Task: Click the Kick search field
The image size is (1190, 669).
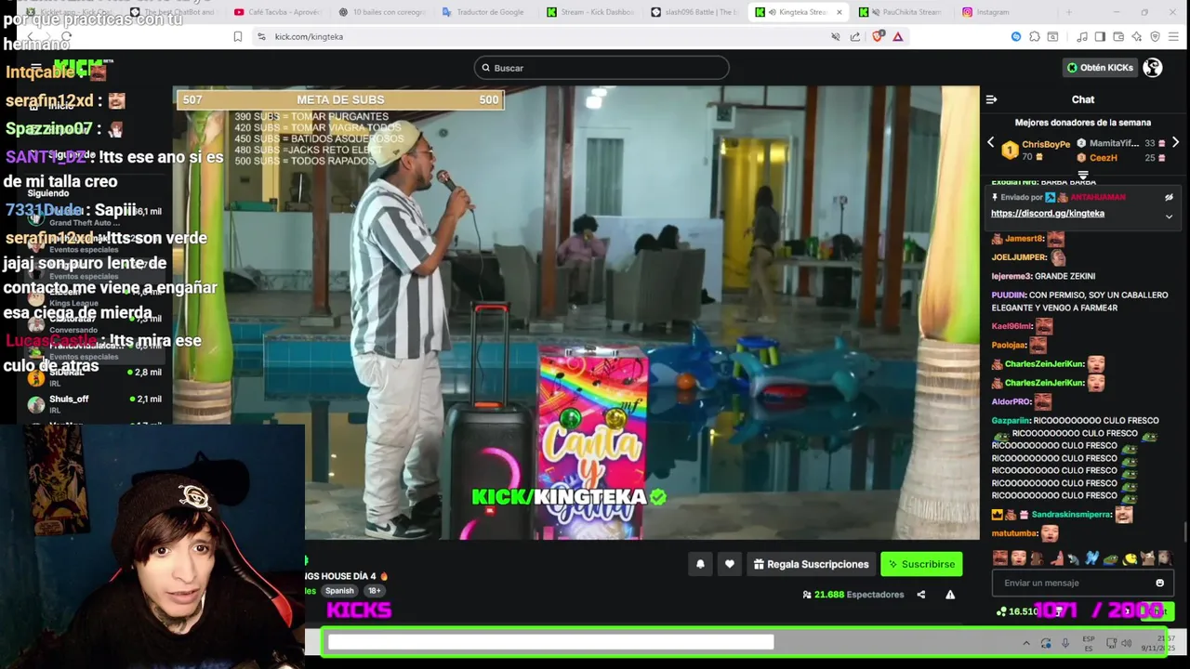Action: [602, 68]
